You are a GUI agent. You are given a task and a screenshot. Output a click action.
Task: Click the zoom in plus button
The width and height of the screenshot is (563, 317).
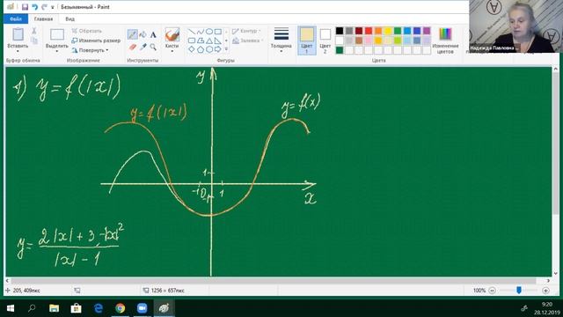(545, 291)
